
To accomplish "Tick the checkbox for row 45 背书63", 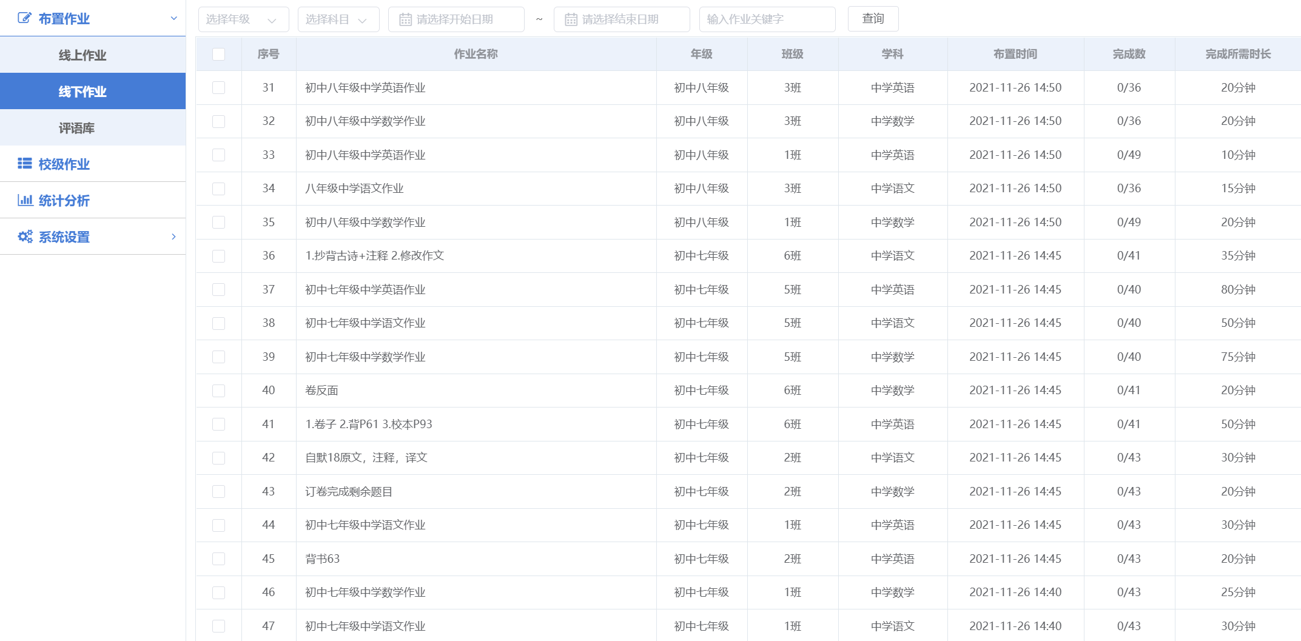I will (x=219, y=559).
